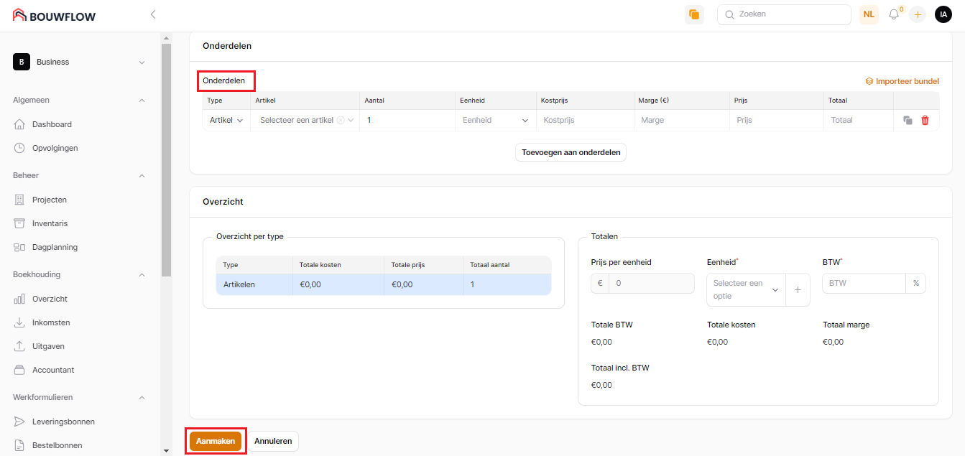Collapse the Boekhouding sidebar section
The height and width of the screenshot is (456, 965).
(x=142, y=274)
